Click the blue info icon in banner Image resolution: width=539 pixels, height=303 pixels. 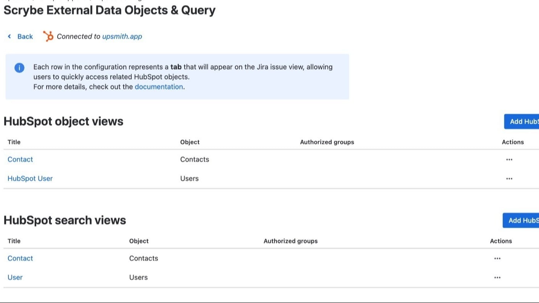(19, 68)
